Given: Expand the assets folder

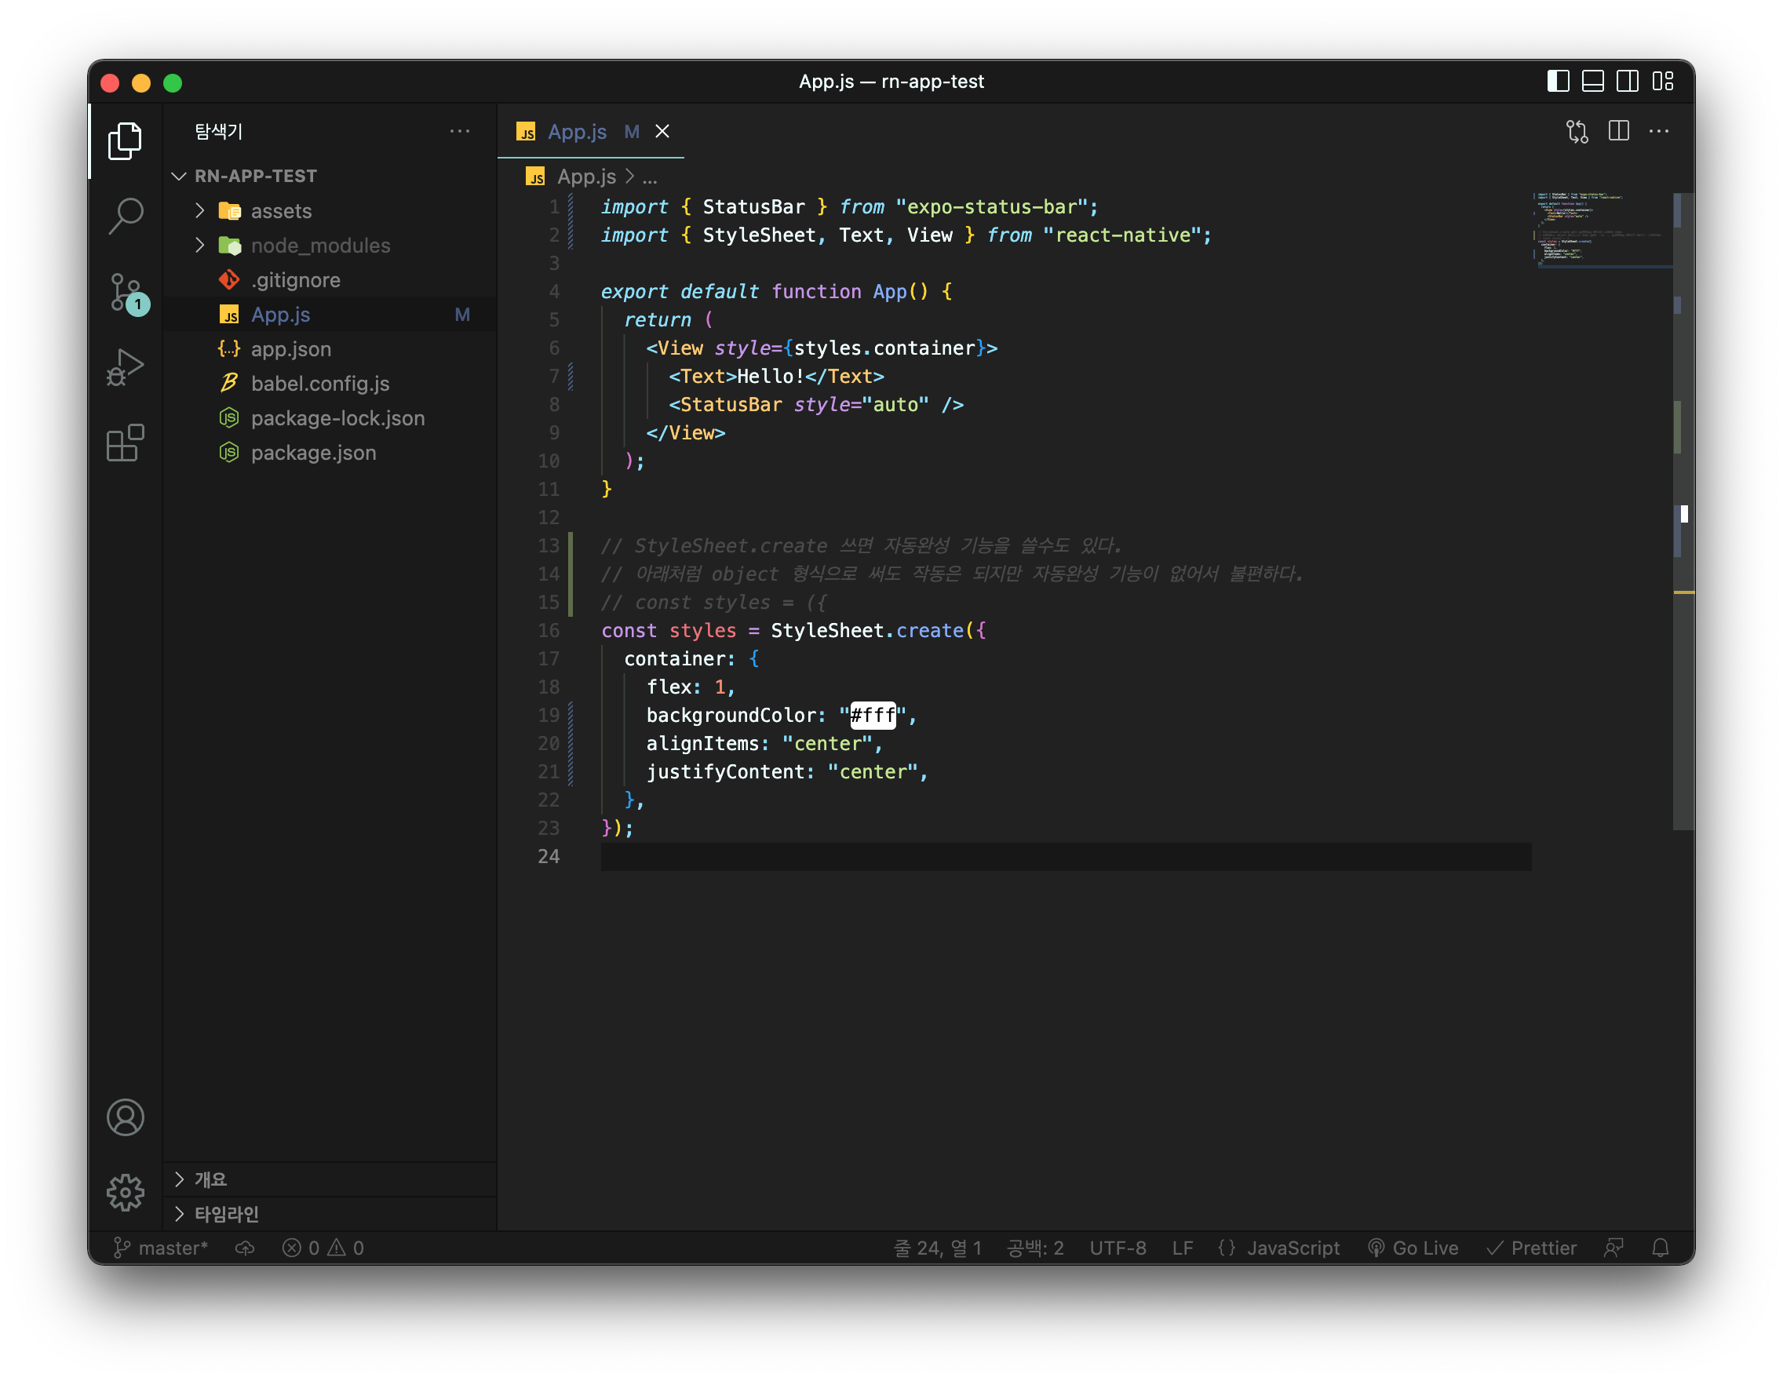Looking at the screenshot, I should pos(280,211).
